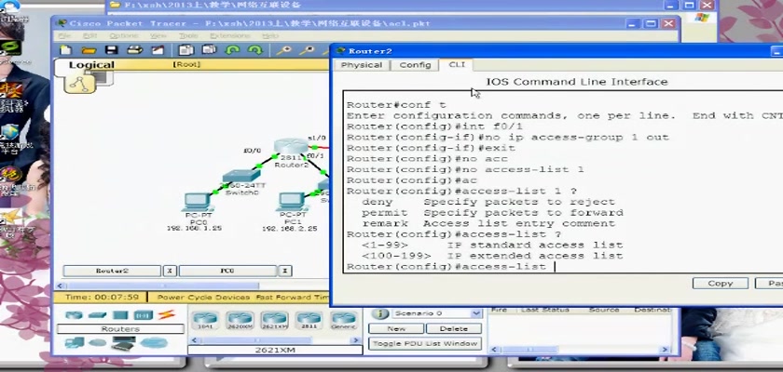Click Power Cycle Devices
783x372 pixels.
203,298
